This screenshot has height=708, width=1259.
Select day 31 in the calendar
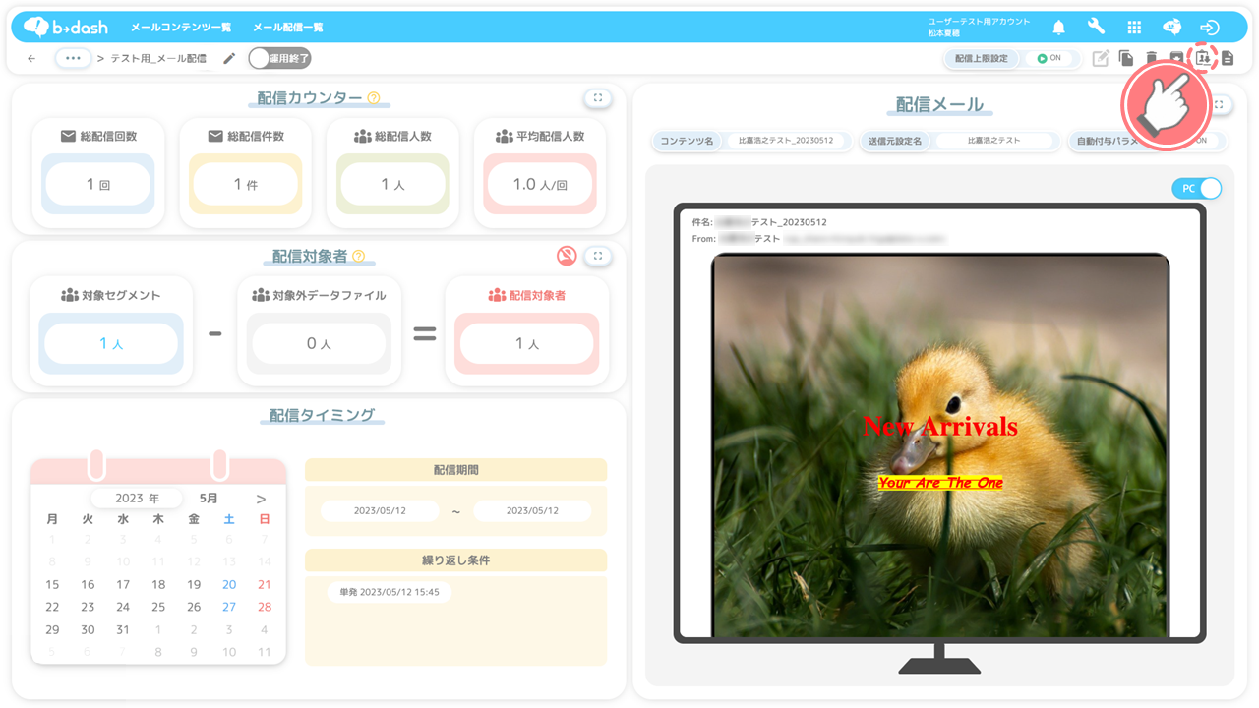[x=123, y=629]
